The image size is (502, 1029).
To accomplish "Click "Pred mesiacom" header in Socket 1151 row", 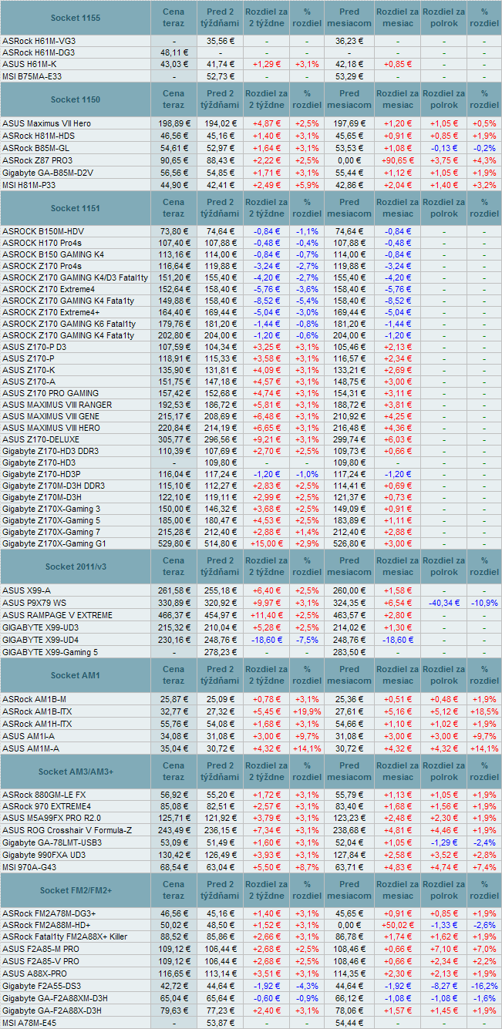I will point(349,208).
